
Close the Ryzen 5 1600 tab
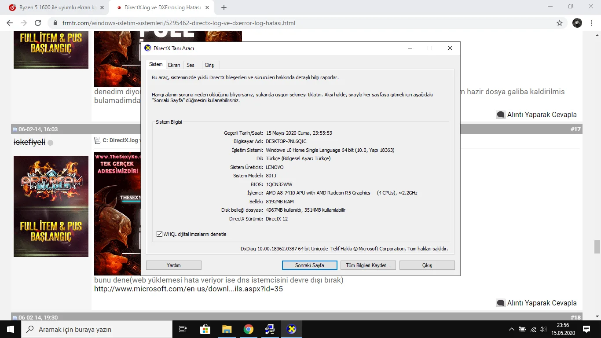coord(103,7)
